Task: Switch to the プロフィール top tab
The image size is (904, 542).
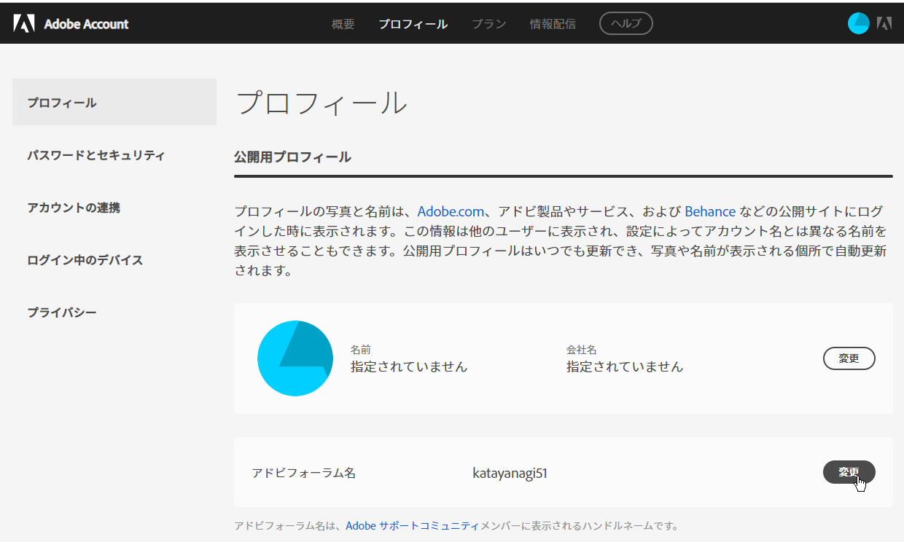Action: (413, 23)
